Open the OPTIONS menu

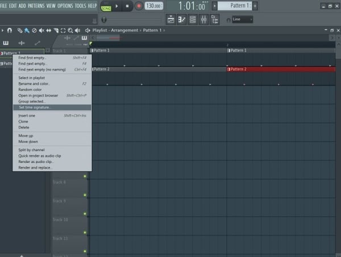click(x=65, y=6)
